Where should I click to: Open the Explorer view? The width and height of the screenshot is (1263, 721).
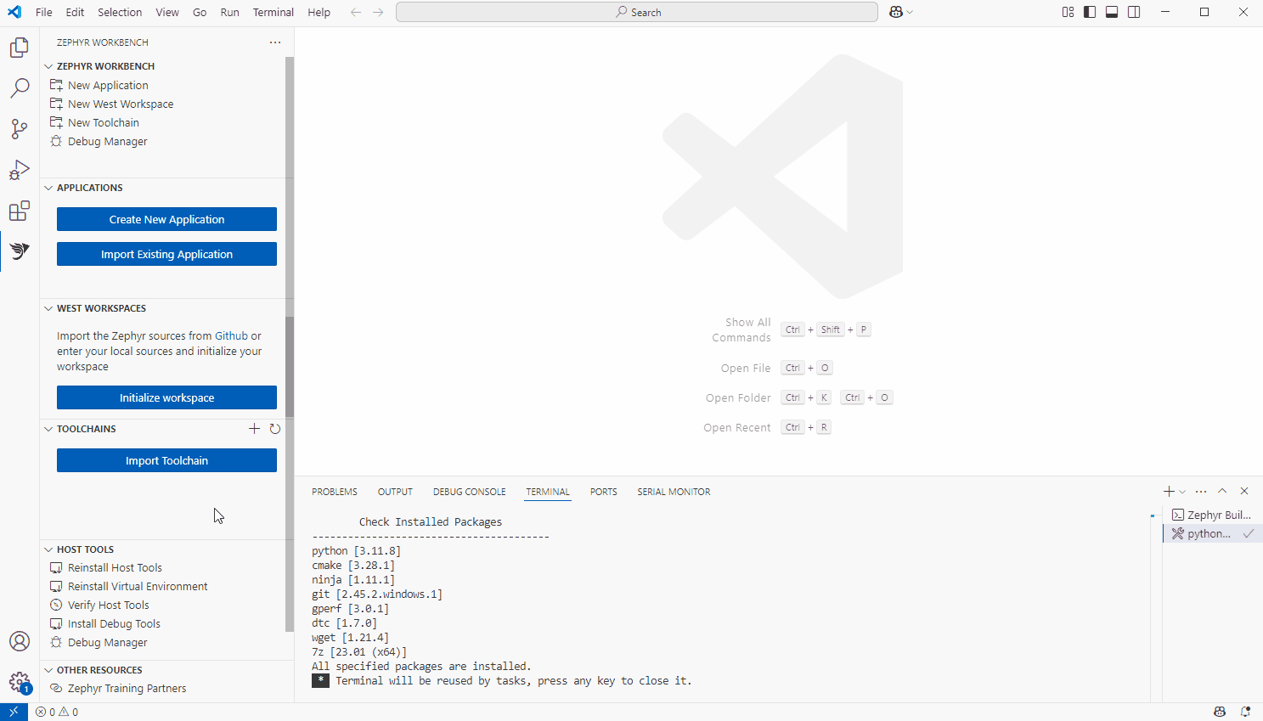19,48
